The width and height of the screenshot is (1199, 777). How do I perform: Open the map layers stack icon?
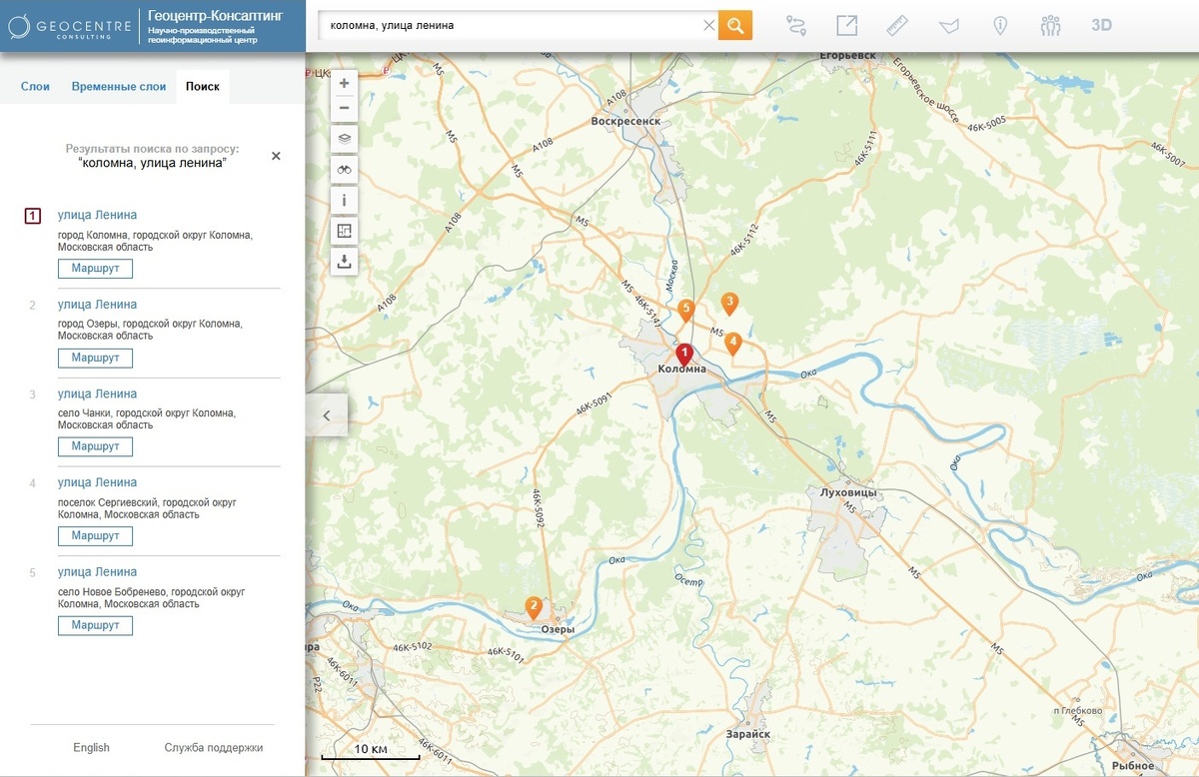point(344,139)
